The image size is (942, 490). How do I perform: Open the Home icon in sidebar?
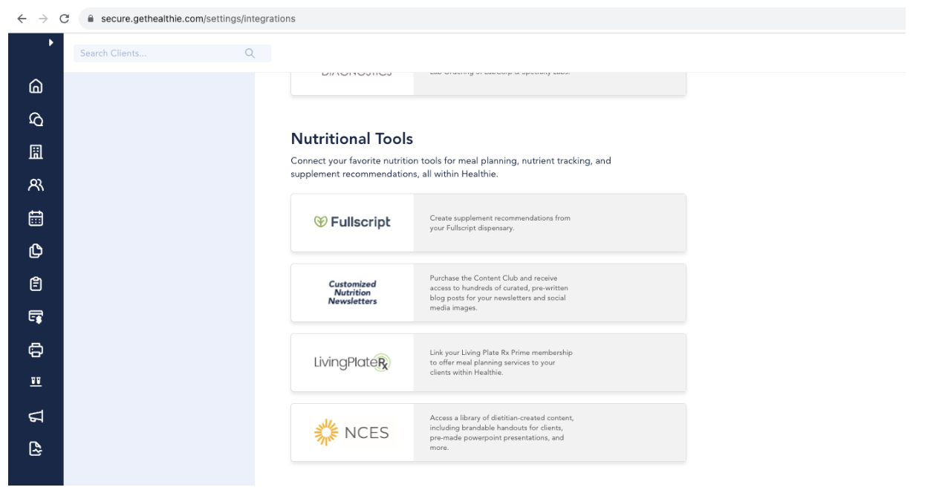tap(36, 86)
